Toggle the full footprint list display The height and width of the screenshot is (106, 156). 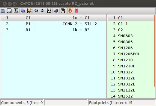coord(76,11)
